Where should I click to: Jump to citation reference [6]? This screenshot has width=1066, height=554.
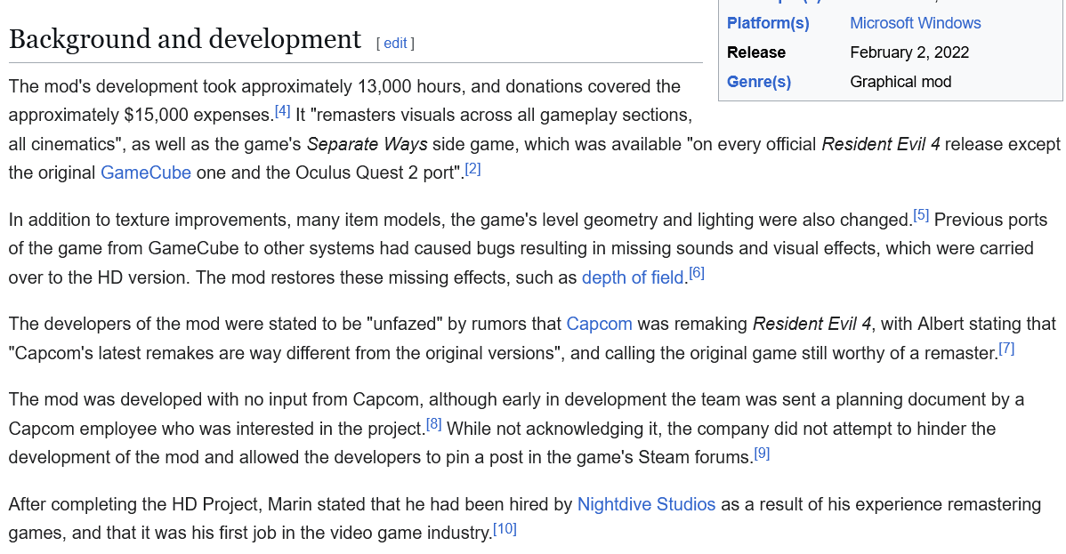pyautogui.click(x=697, y=273)
